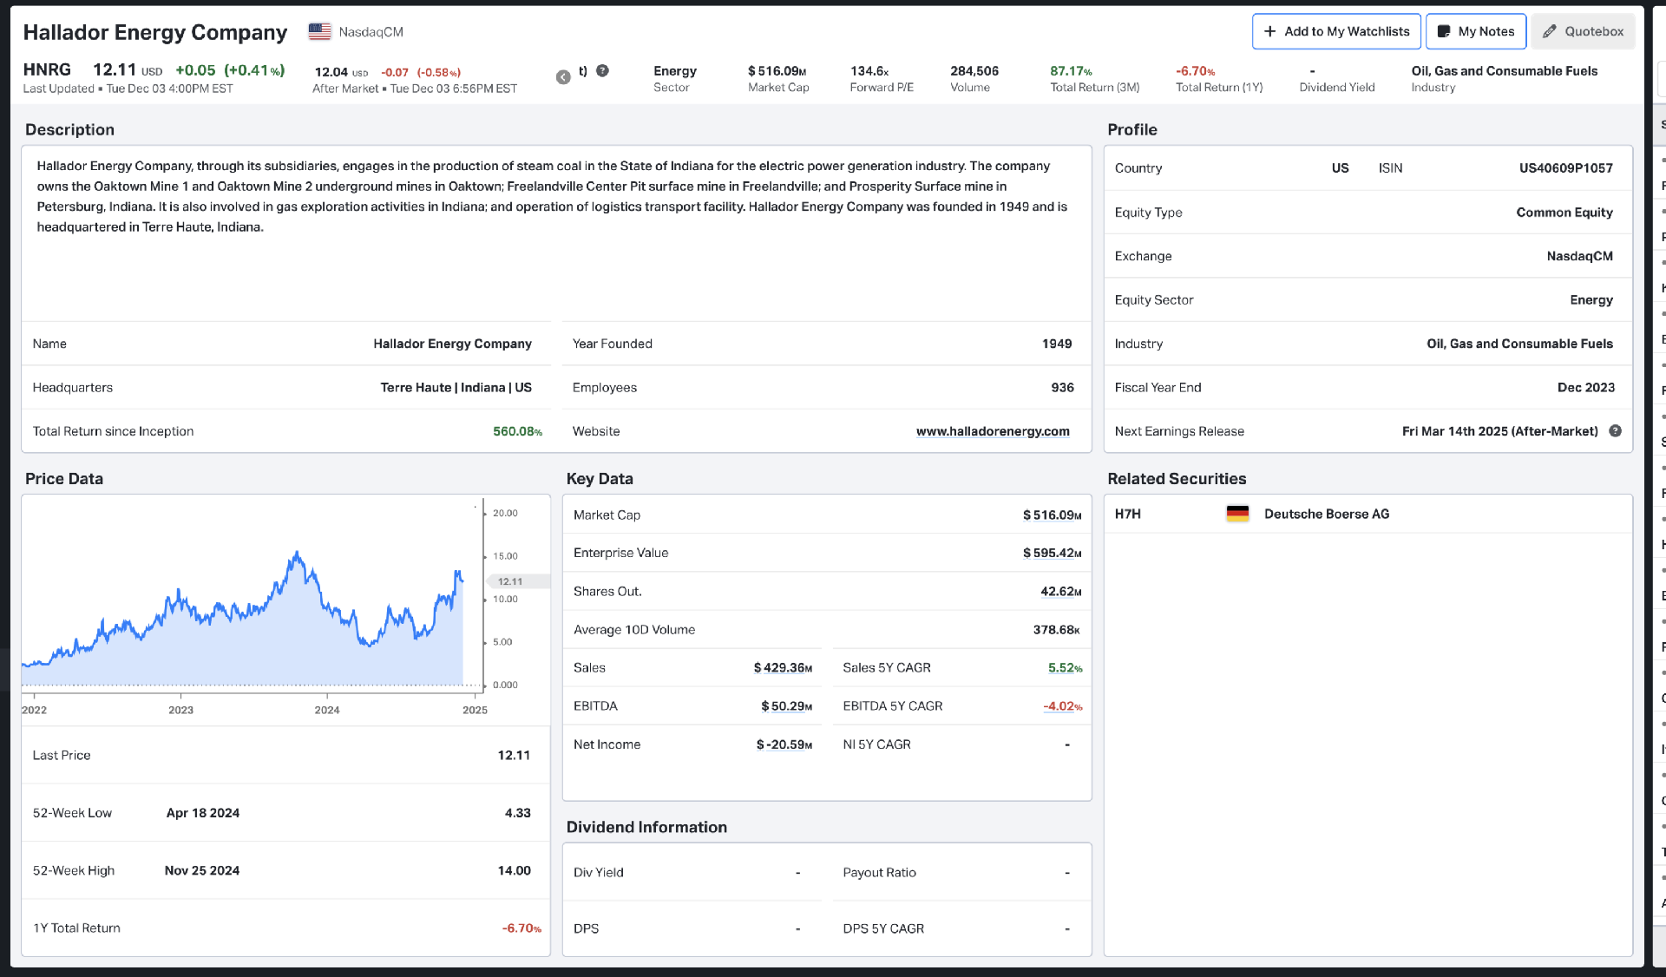
Task: Click help icon next to Next Earnings Release
Action: point(1615,431)
